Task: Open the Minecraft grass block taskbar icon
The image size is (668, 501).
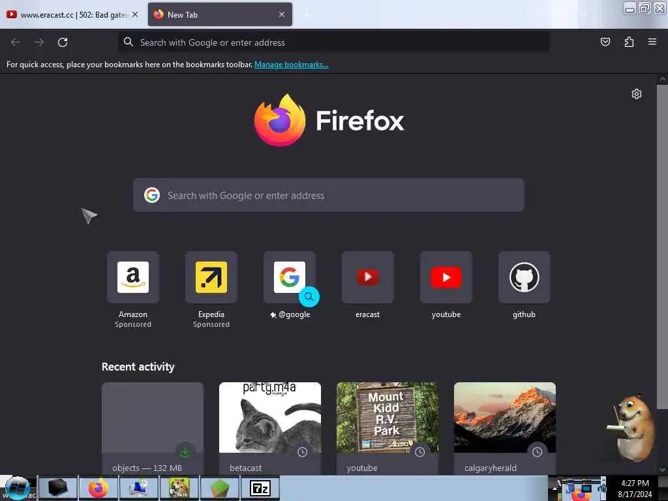Action: 220,488
